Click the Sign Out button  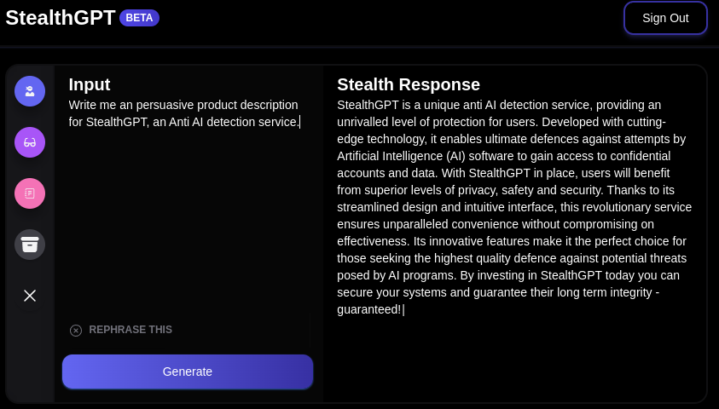click(x=665, y=18)
